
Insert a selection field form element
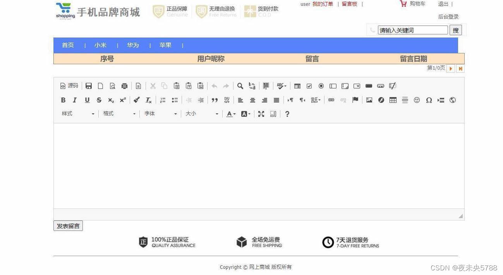[357, 86]
